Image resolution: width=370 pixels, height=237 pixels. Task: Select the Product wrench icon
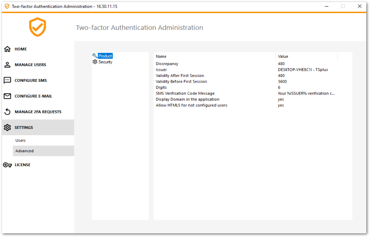coord(95,56)
